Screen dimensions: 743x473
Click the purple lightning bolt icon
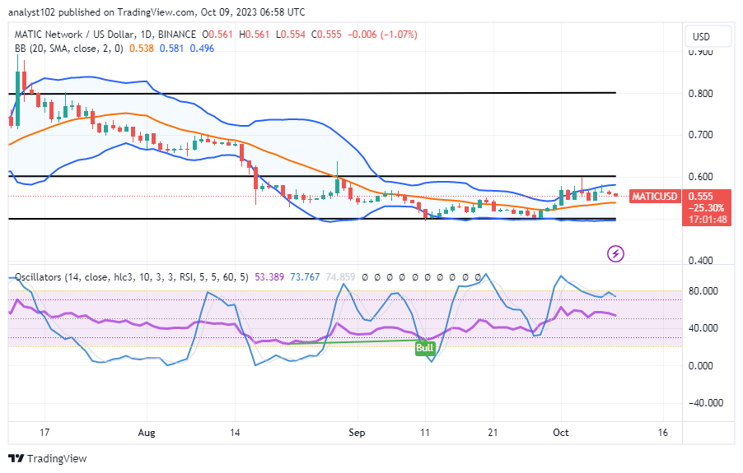tap(615, 254)
